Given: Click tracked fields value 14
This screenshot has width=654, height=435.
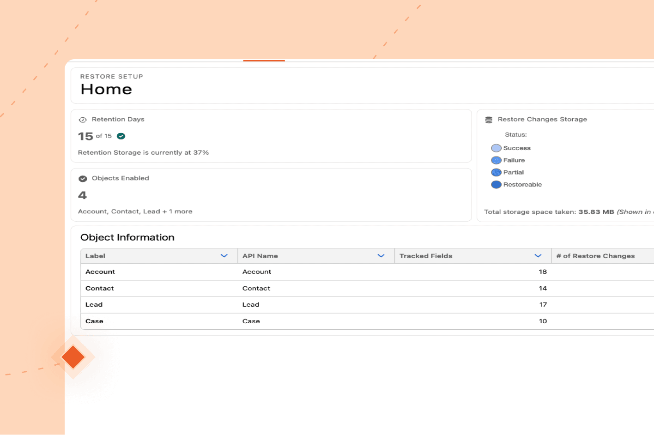Looking at the screenshot, I should (x=543, y=289).
